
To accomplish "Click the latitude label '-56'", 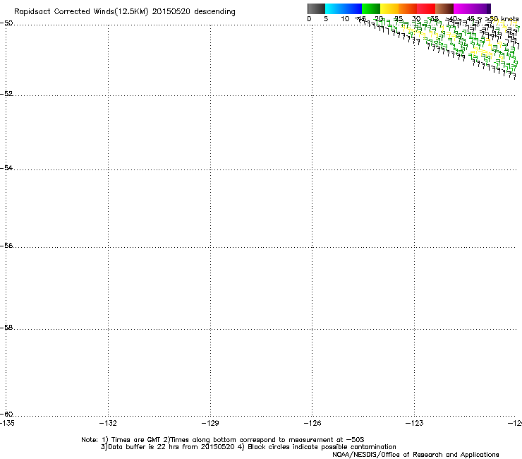I will [x=6, y=245].
